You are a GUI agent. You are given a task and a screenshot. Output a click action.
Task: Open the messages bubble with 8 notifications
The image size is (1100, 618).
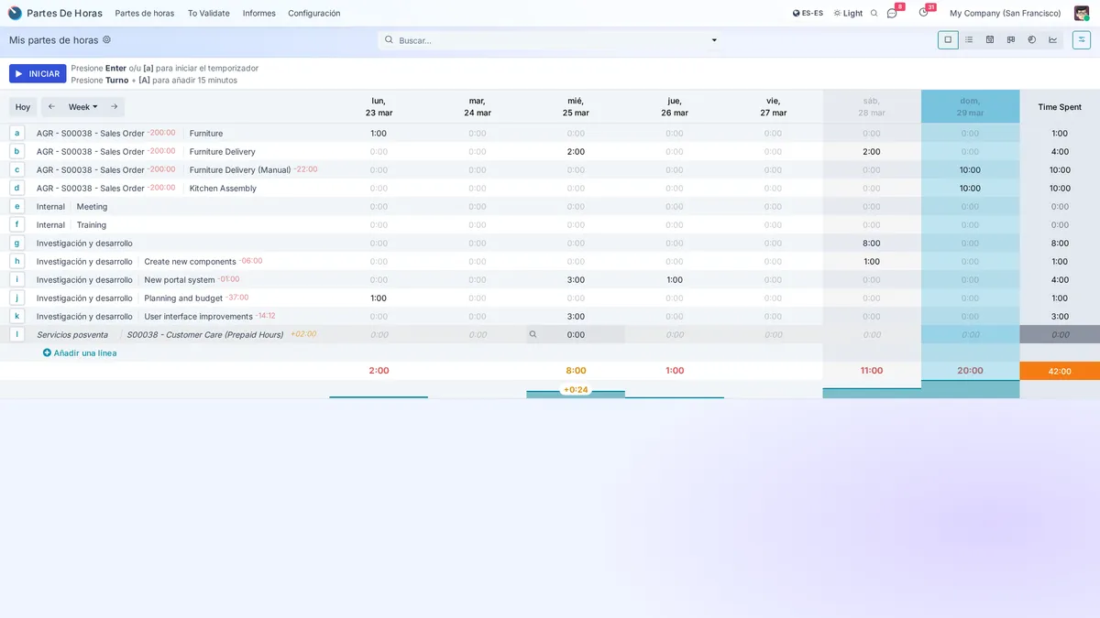pos(891,13)
